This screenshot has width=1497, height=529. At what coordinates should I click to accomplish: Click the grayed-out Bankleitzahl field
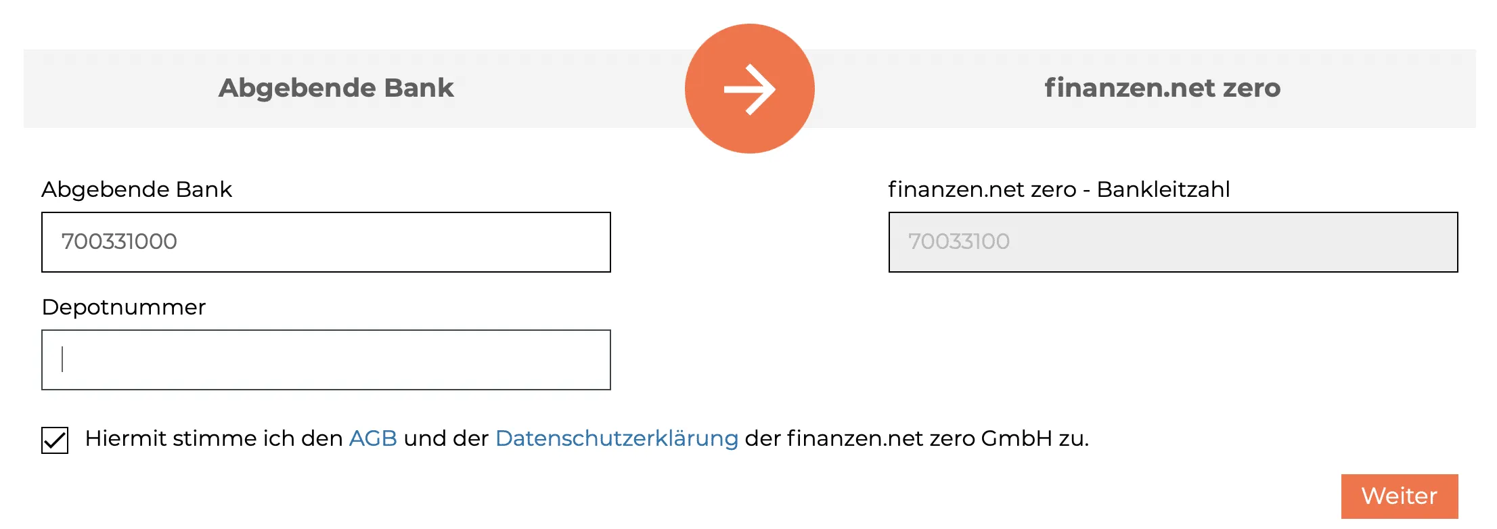(x=1173, y=241)
